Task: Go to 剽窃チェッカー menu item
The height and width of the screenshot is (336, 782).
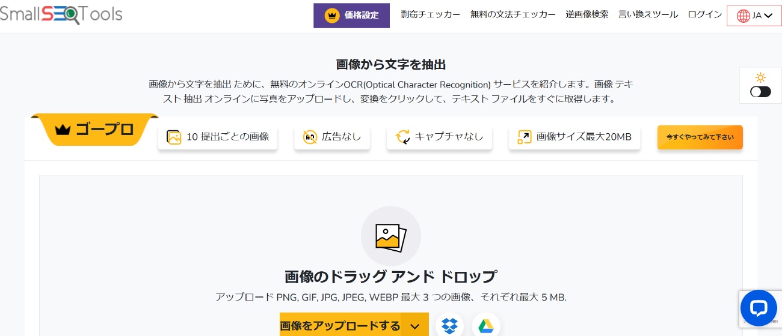Action: [x=431, y=15]
